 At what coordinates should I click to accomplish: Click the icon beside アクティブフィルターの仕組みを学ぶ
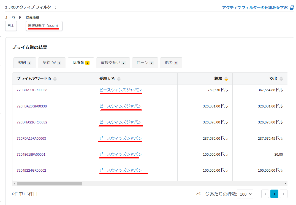coord(292,8)
